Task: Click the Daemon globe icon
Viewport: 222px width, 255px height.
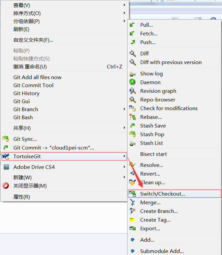Action: tap(133, 82)
